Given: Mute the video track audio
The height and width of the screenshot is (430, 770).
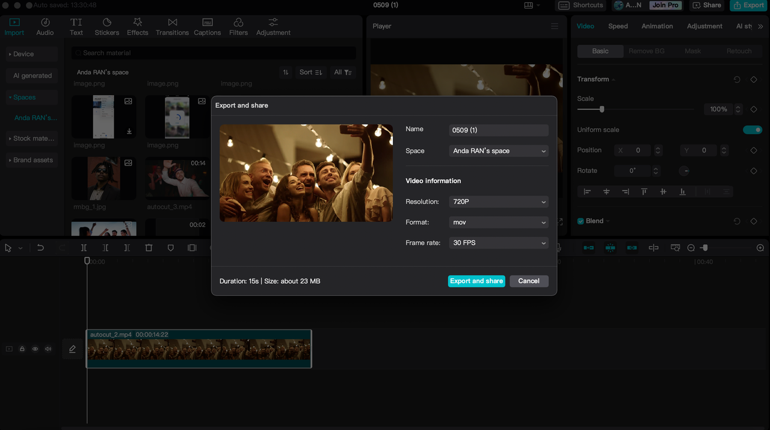Looking at the screenshot, I should (48, 349).
